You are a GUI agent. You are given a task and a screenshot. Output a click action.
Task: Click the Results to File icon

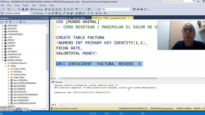click(x=84, y=13)
